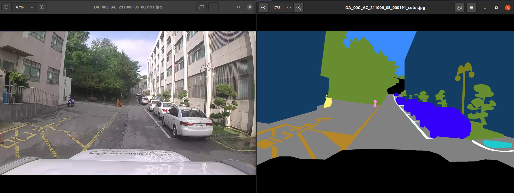Zoom in on the _color.jpg window
Image resolution: width=514 pixels, height=193 pixels.
[299, 8]
